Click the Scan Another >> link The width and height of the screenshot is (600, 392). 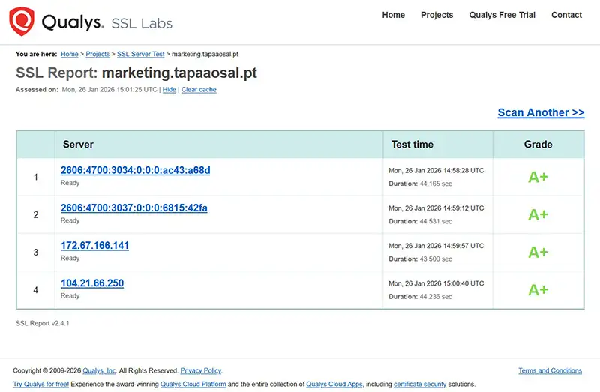pyautogui.click(x=541, y=112)
